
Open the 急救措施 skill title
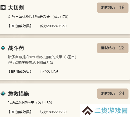tap(19, 94)
